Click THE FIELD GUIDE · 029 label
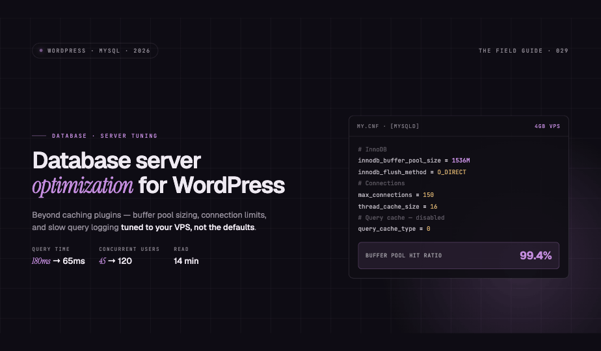 click(x=523, y=51)
